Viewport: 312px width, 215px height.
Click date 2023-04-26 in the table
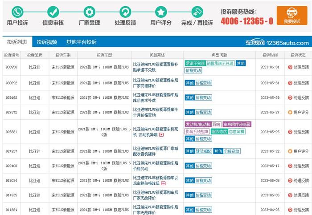[270, 210]
